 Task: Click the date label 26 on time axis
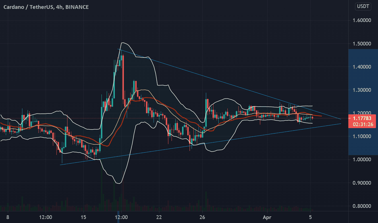[202, 217]
